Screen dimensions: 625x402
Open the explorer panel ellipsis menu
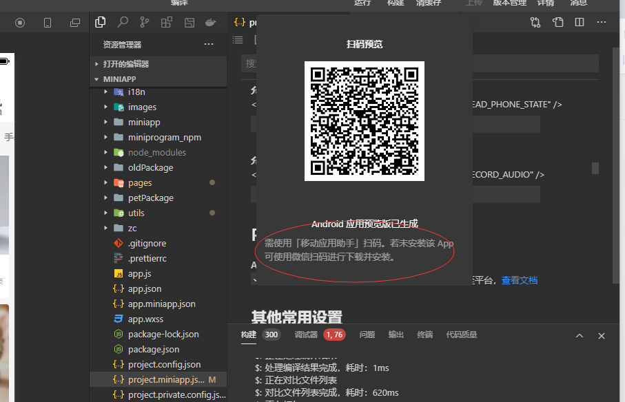(209, 44)
